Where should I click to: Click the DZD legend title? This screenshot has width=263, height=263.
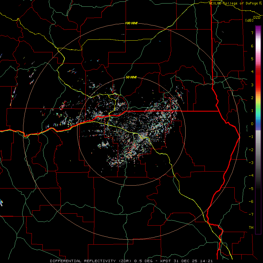tap(257, 18)
